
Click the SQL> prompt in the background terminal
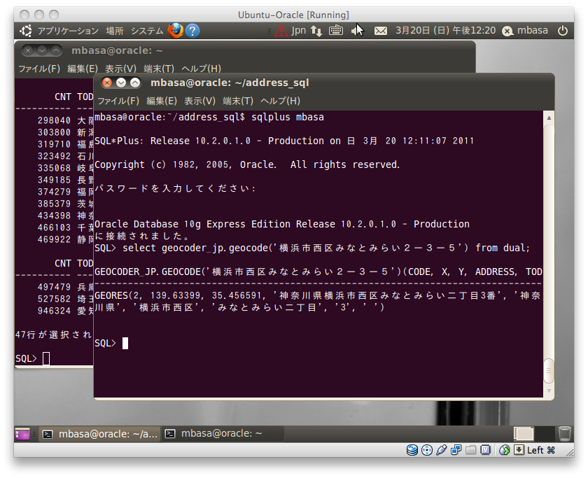point(26,359)
